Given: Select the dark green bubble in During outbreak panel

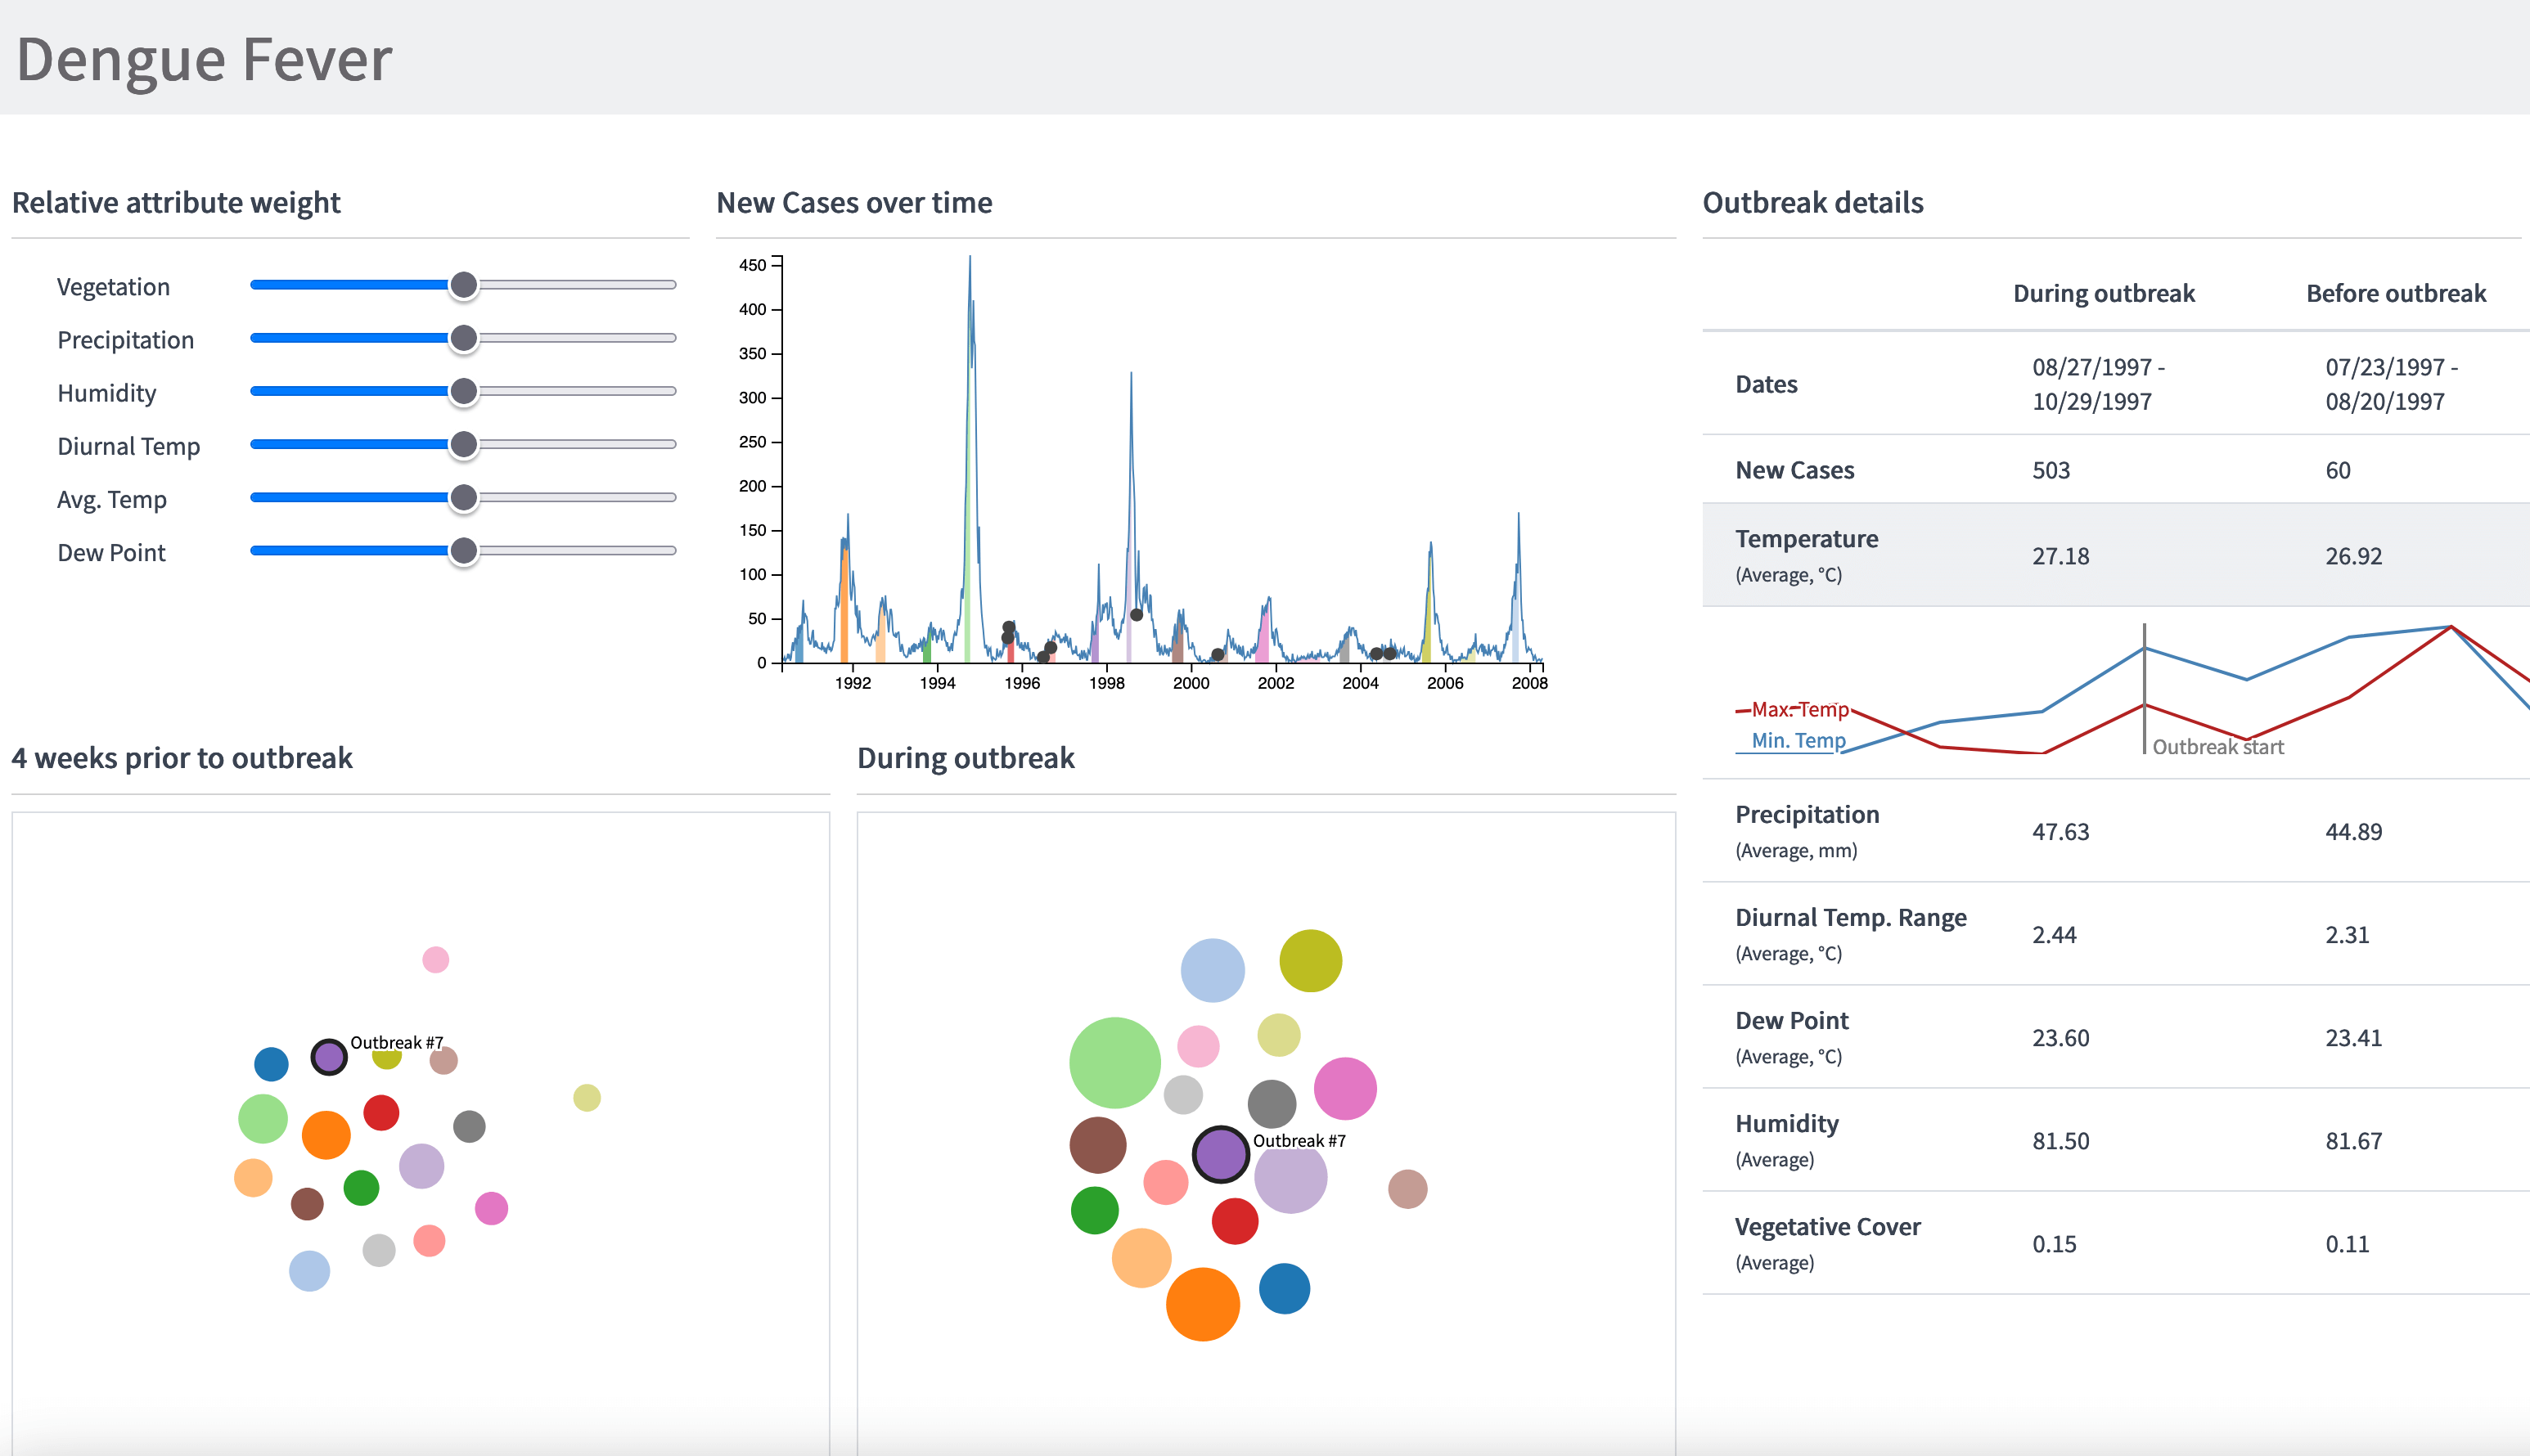Looking at the screenshot, I should 1095,1210.
